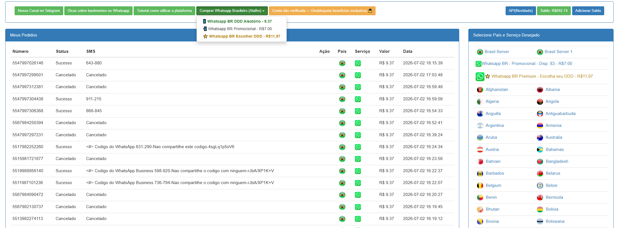Open Dicas sobre banimentos no Whatsapp
618x228 pixels.
(98, 11)
